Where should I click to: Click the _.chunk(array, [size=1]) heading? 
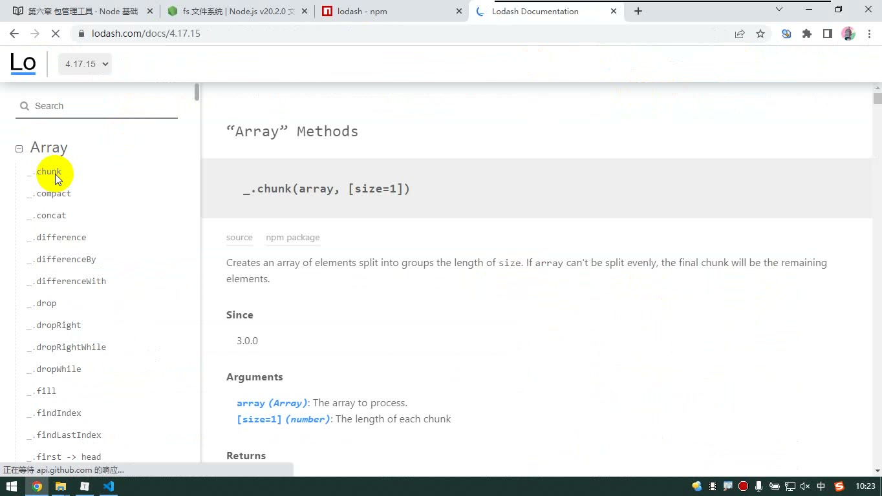pyautogui.click(x=327, y=189)
